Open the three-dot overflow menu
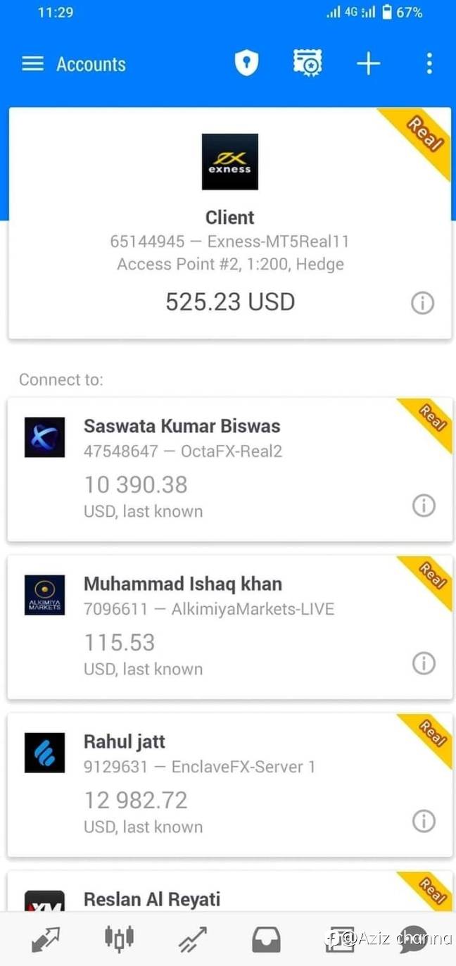This screenshot has height=966, width=456. pos(429,64)
